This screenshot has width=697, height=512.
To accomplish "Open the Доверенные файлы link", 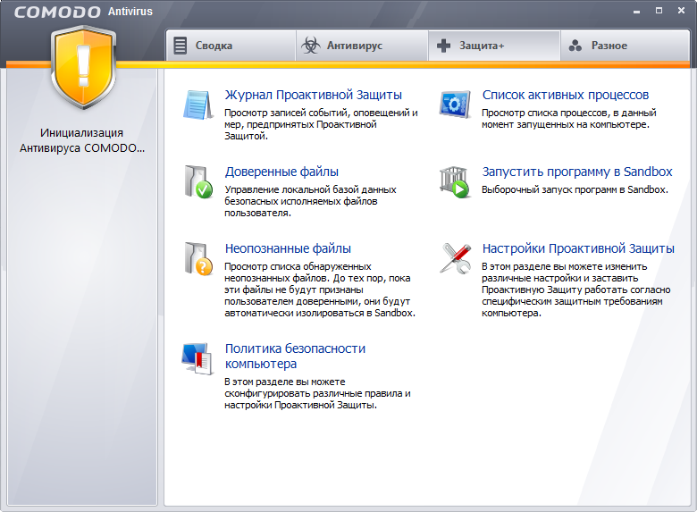I will [281, 172].
